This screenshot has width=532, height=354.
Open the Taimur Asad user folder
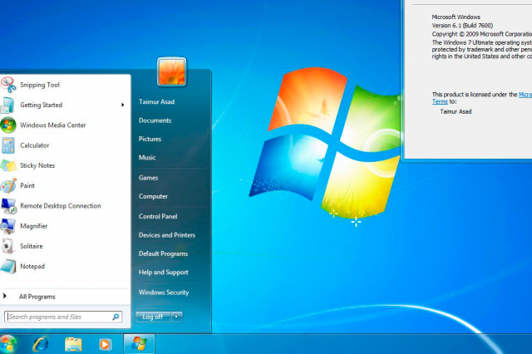tap(156, 101)
